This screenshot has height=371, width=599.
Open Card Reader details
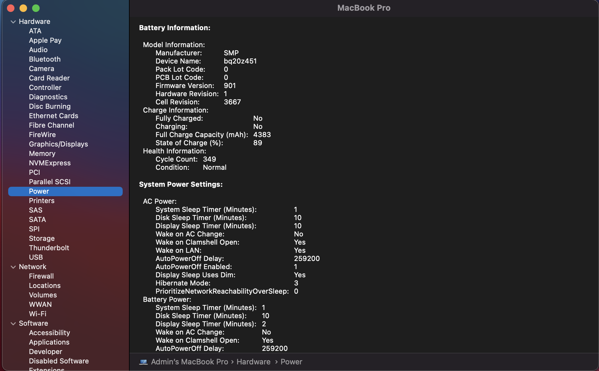tap(49, 78)
